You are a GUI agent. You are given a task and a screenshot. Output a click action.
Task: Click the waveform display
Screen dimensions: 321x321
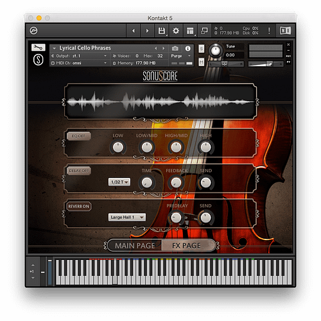point(160,101)
